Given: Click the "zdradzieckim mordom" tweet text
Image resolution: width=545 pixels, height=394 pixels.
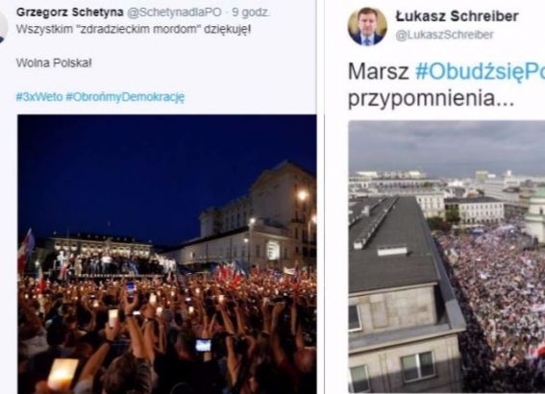Looking at the screenshot, I should [x=134, y=29].
